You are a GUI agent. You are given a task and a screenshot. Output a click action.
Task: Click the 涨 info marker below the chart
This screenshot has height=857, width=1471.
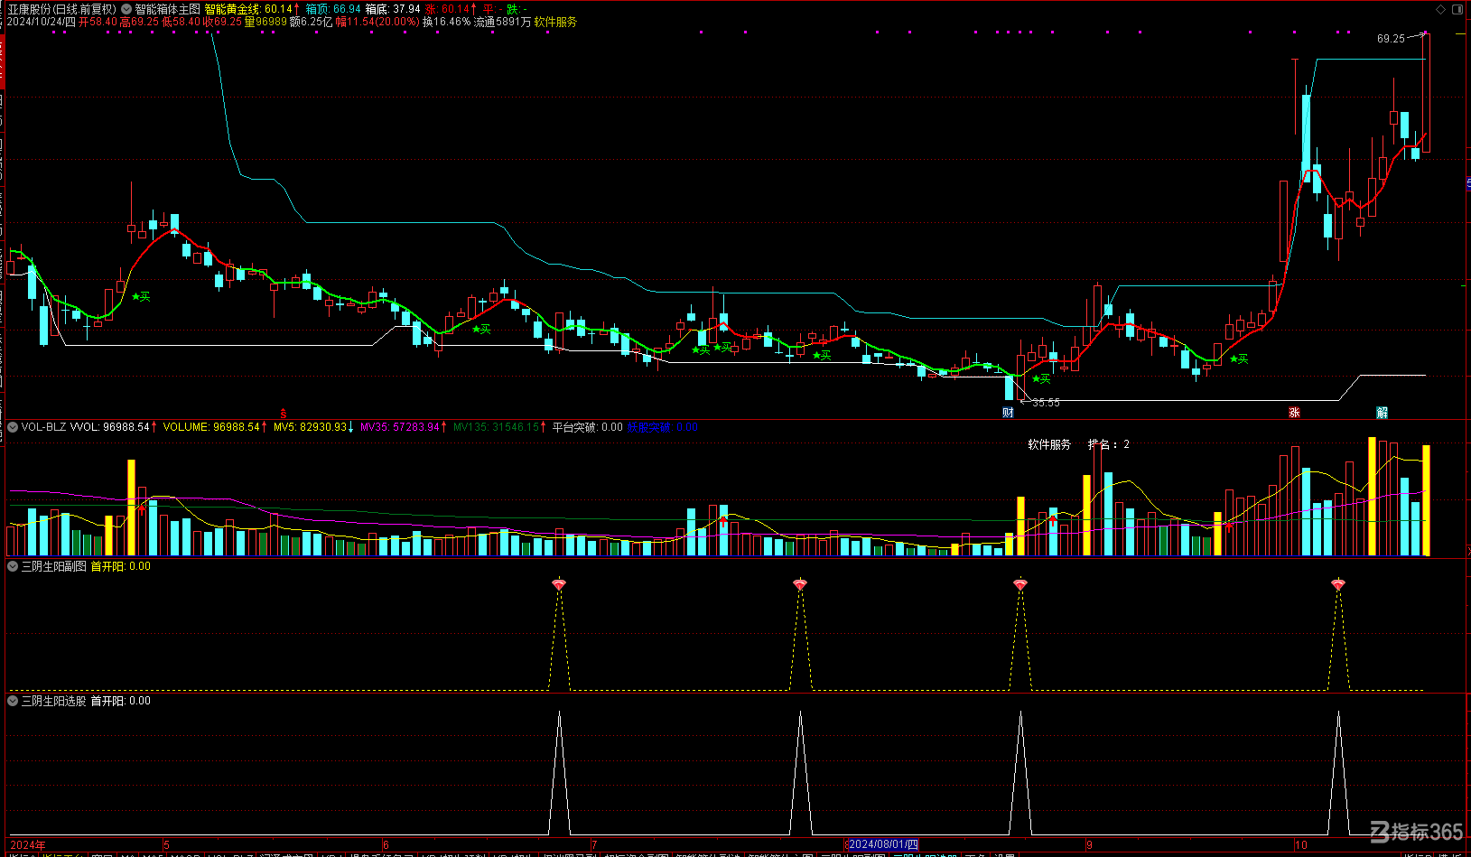[x=1294, y=413]
